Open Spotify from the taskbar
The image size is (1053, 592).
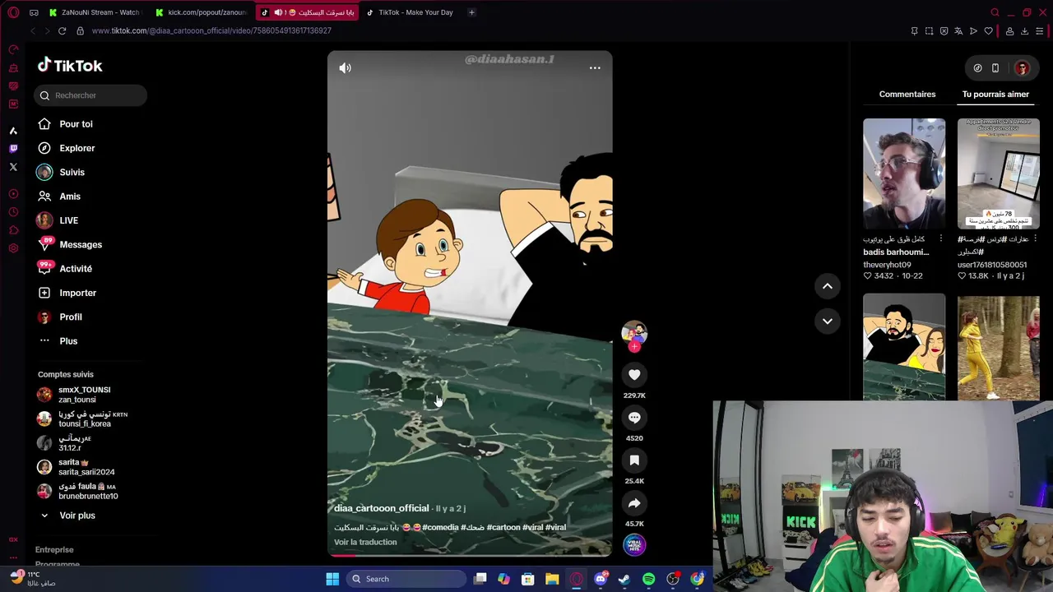(x=648, y=579)
